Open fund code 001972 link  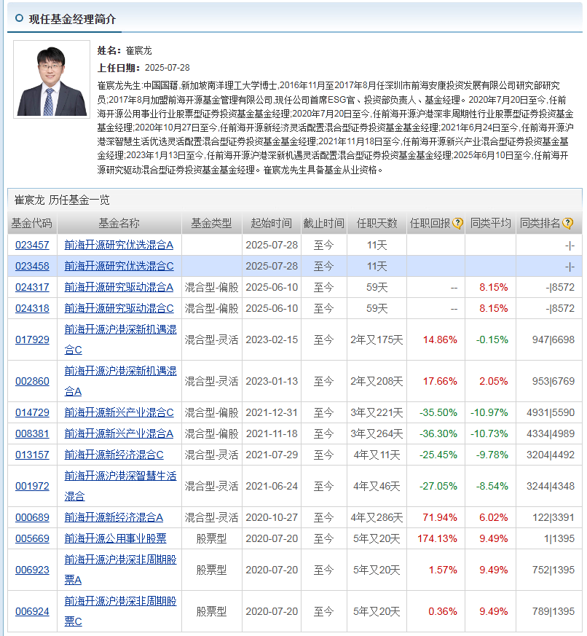point(32,486)
